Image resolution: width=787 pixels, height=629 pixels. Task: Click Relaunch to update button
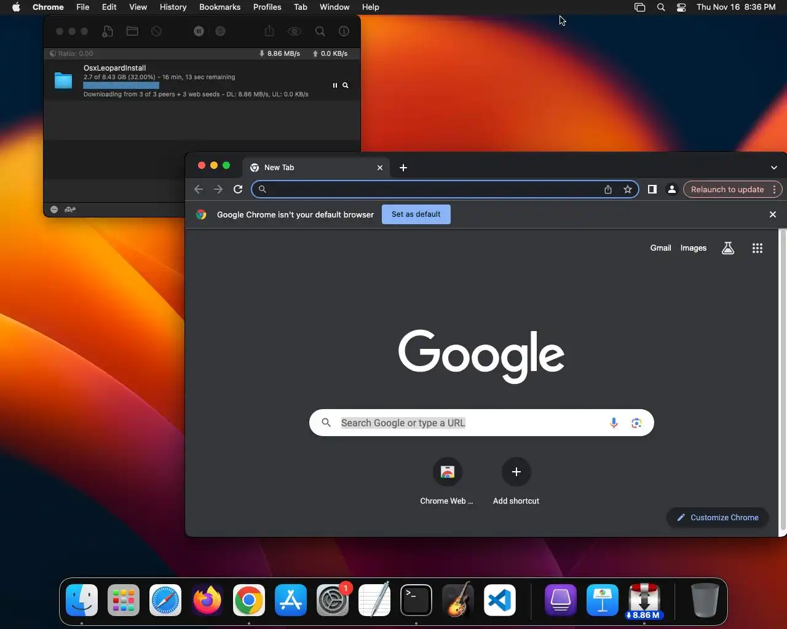coord(727,189)
